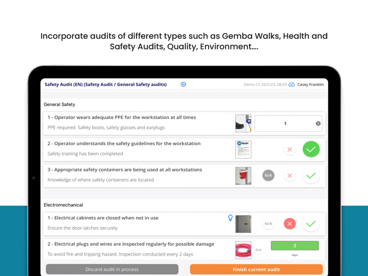Click 'Operator understands the safety guidelines' question
The image size is (368, 276).
point(124,144)
